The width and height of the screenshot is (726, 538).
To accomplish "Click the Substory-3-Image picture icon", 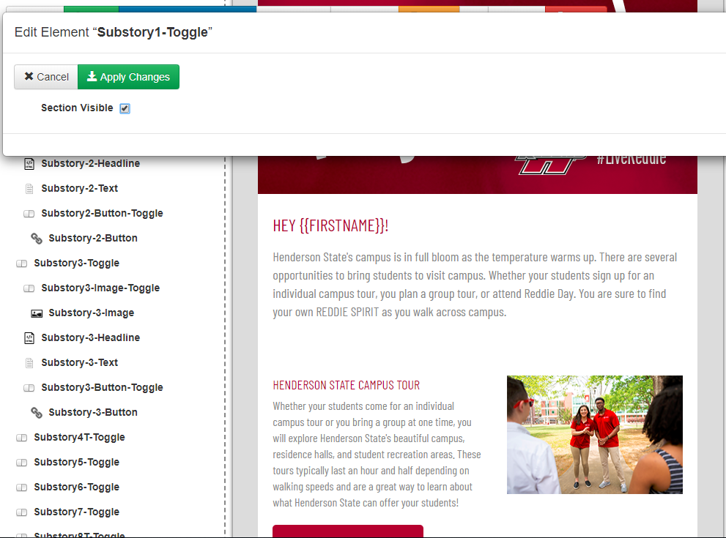I will click(37, 313).
